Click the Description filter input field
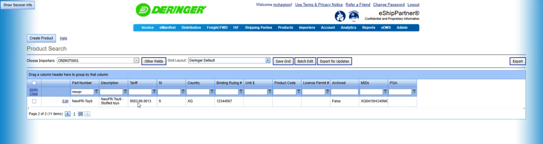The height and width of the screenshot is (144, 543). coord(111,92)
